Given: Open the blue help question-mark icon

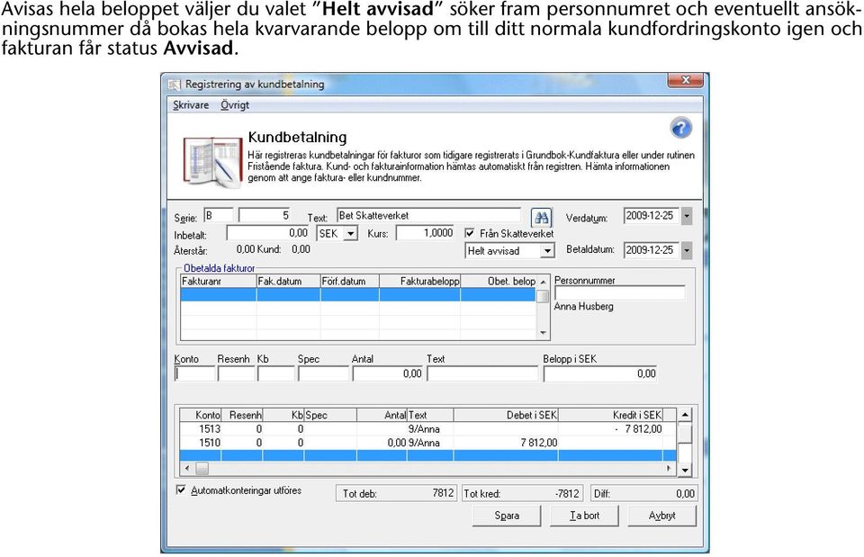Looking at the screenshot, I should tap(681, 128).
